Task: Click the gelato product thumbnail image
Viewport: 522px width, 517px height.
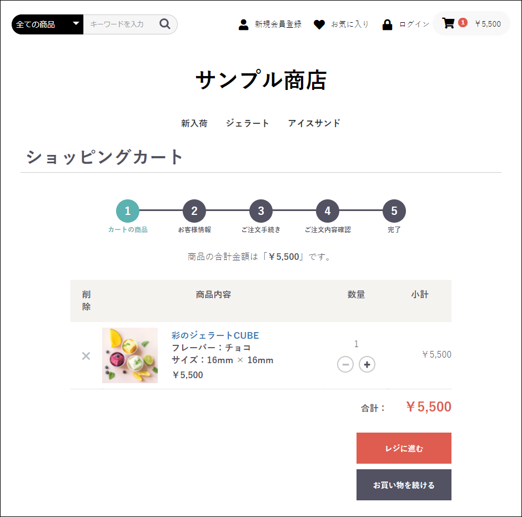Action: [x=130, y=355]
